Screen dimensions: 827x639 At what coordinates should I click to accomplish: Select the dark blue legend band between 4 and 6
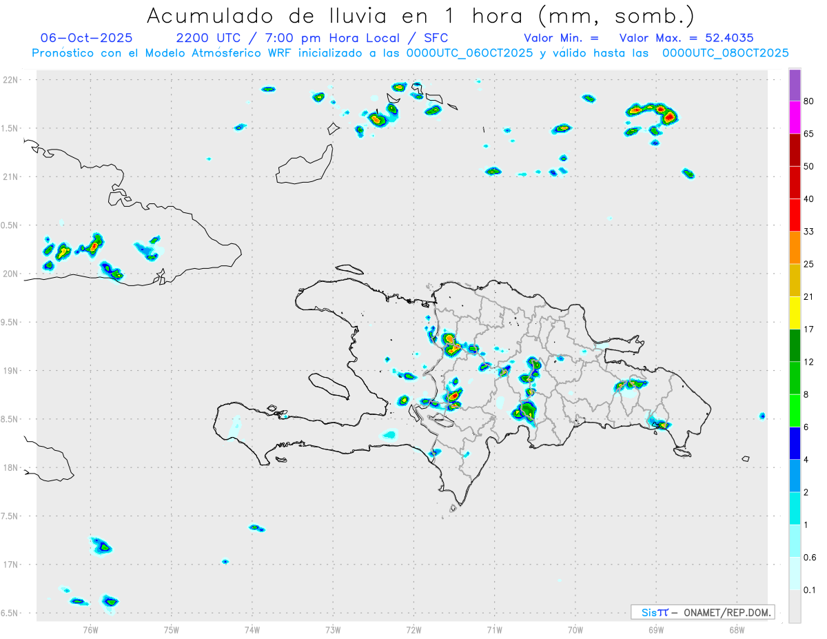click(x=795, y=443)
